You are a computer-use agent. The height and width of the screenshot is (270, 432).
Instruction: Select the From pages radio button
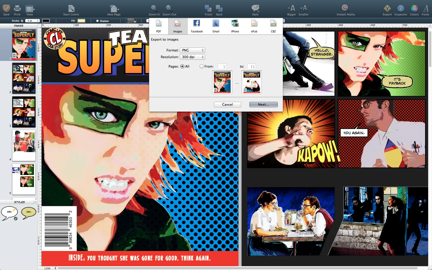click(202, 66)
